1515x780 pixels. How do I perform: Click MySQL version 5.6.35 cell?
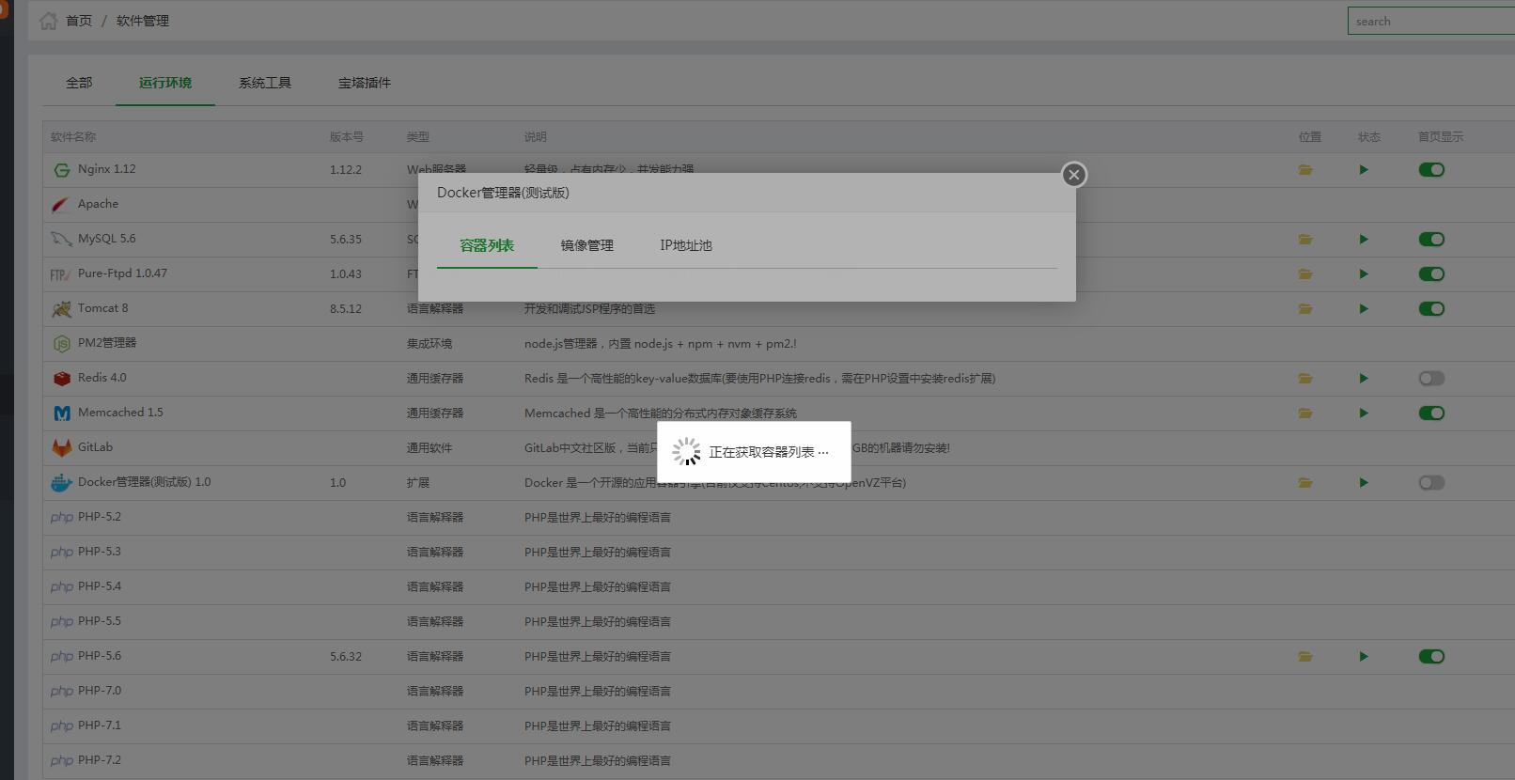point(346,240)
